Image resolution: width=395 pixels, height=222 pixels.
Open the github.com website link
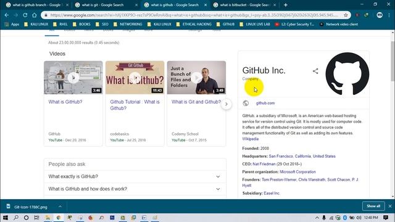pyautogui.click(x=265, y=103)
